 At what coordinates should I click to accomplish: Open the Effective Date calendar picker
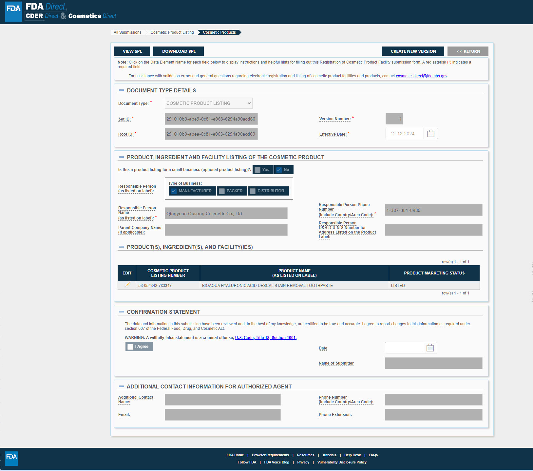pos(430,134)
